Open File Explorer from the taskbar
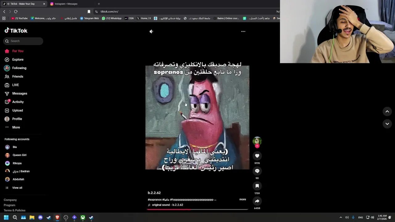 [32, 218]
